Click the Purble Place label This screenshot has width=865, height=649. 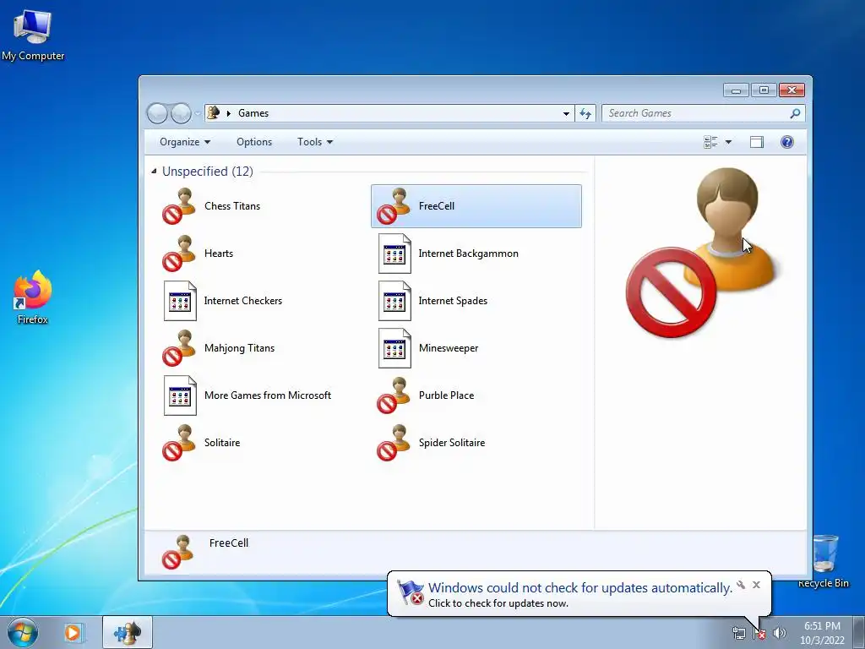coord(446,395)
